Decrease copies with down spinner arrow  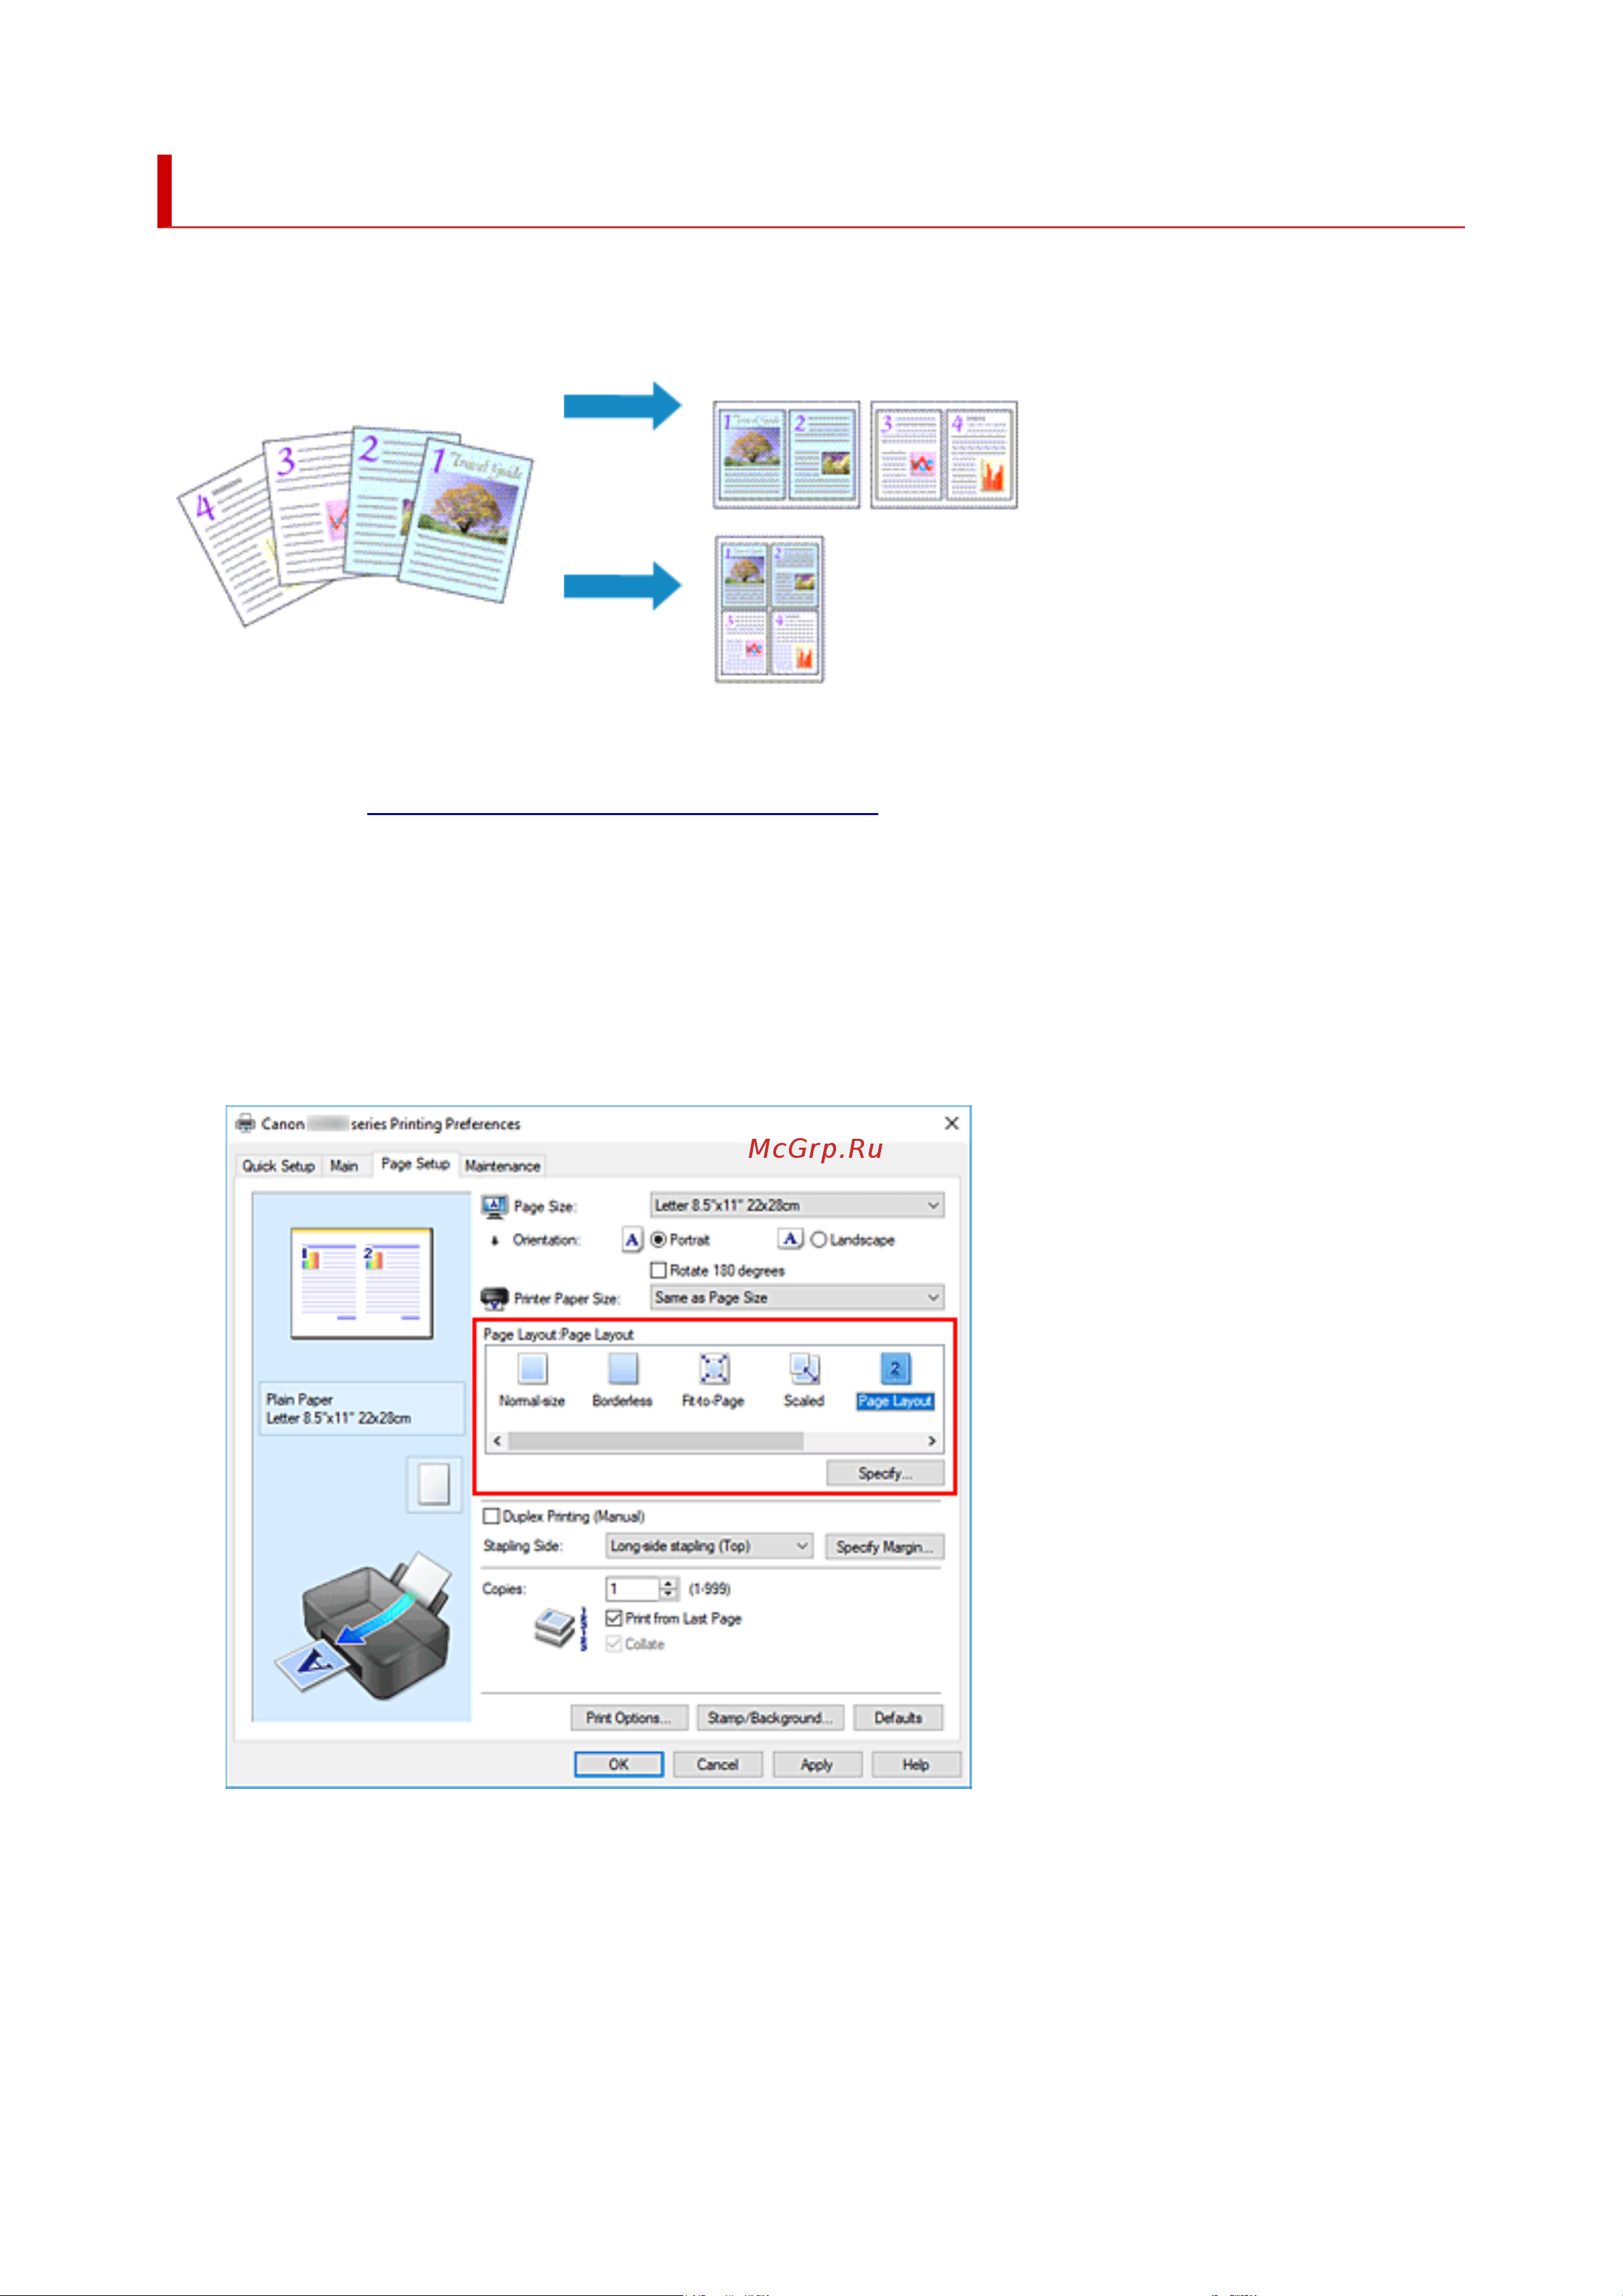click(668, 1594)
